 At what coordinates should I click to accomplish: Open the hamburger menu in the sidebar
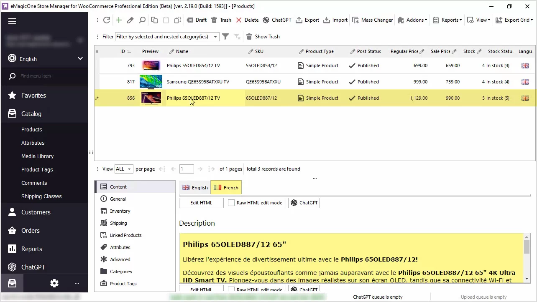click(12, 22)
